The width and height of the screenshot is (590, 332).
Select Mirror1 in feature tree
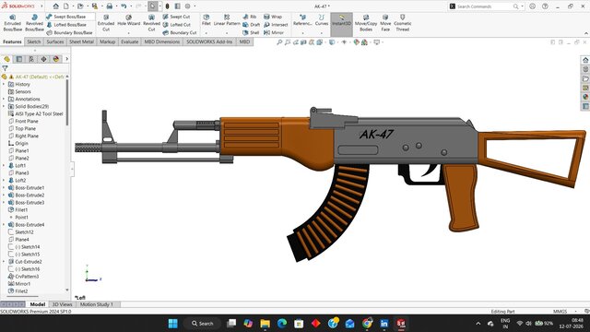[x=19, y=284]
